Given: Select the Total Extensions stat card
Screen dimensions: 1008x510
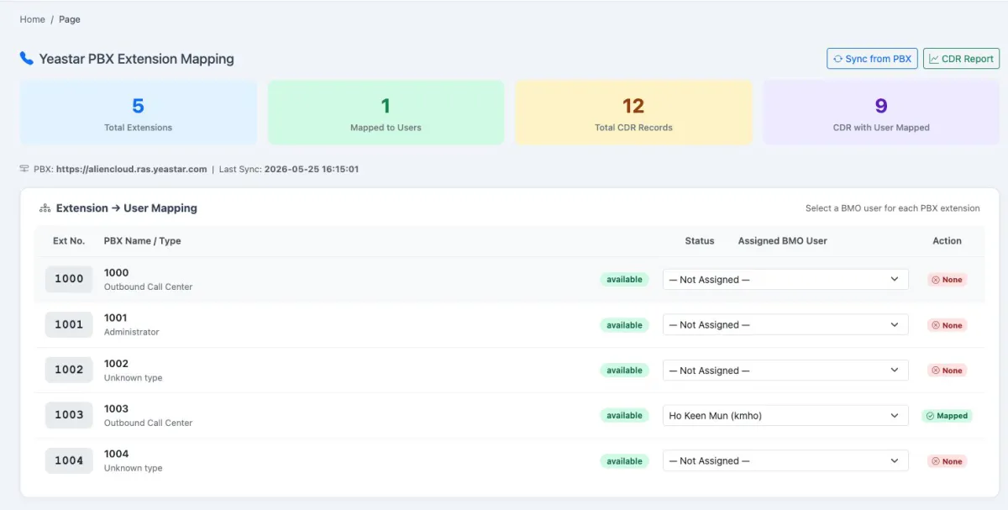Looking at the screenshot, I should [139, 113].
